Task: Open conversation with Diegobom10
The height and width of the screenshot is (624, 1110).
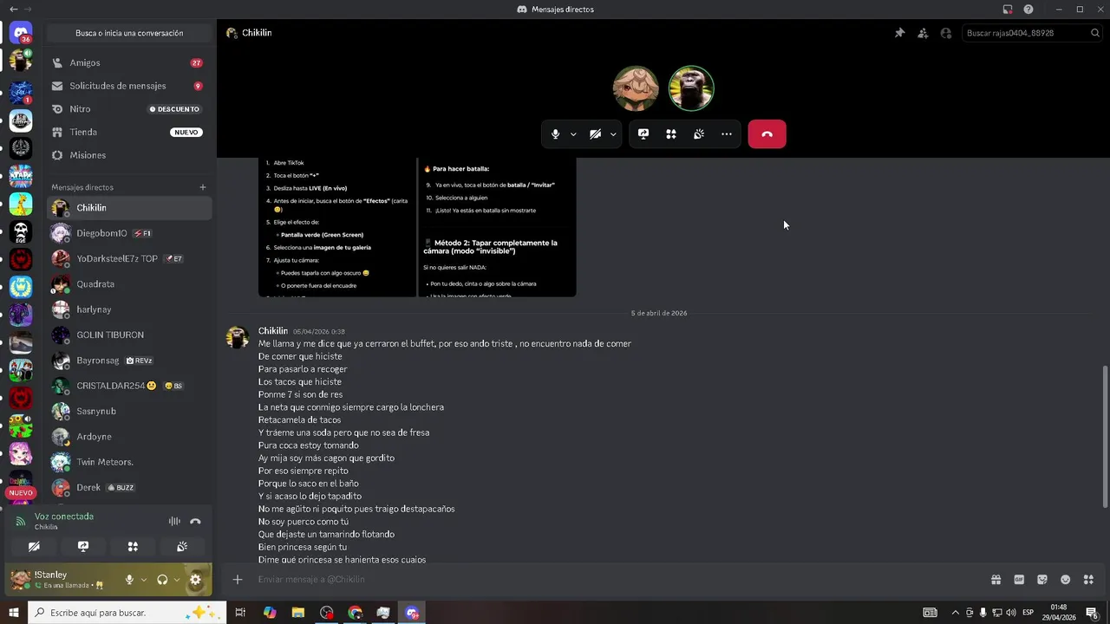Action: (129, 233)
